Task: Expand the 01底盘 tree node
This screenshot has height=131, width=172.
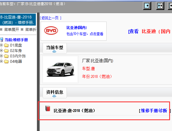Action: pos(1,45)
